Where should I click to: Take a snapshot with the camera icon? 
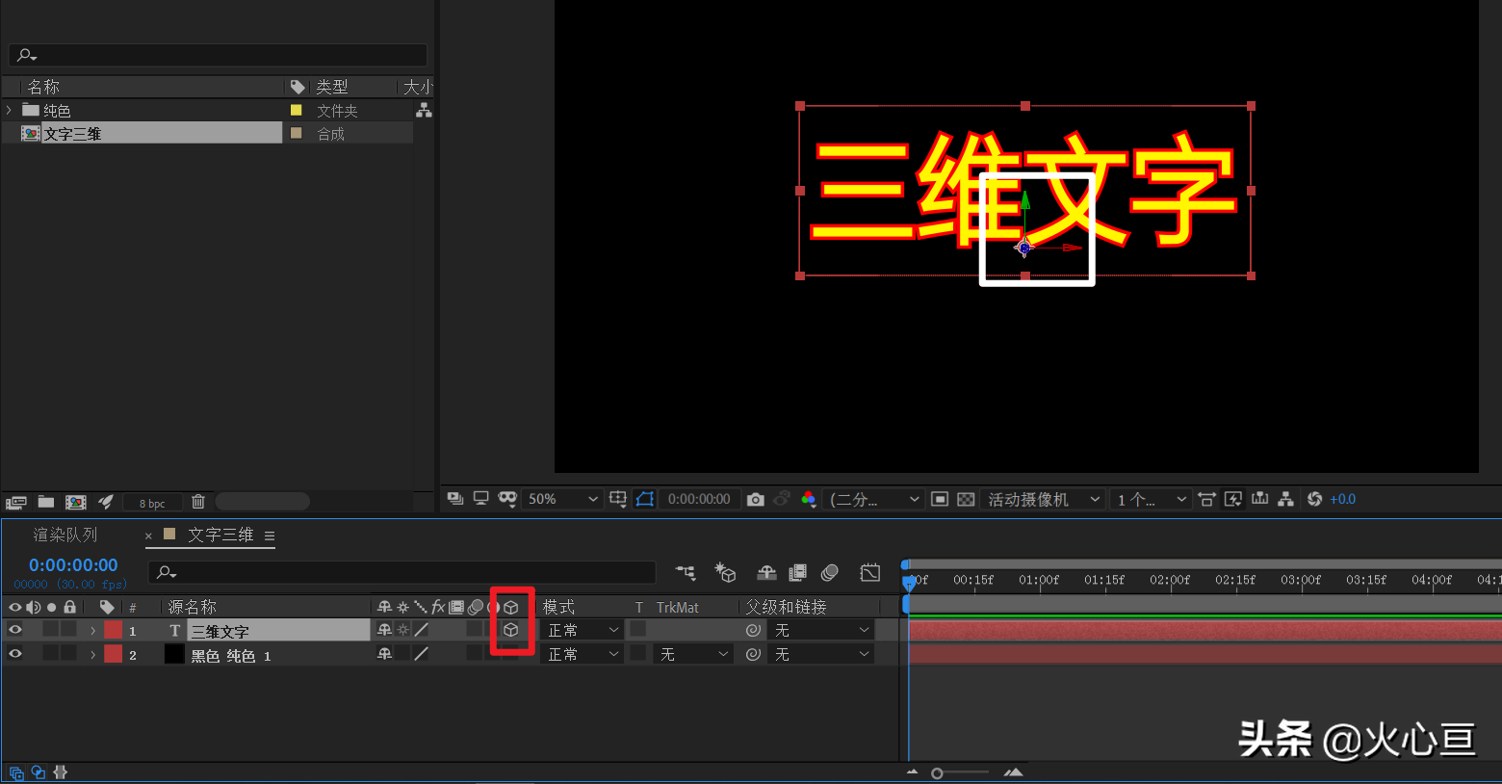pos(756,499)
